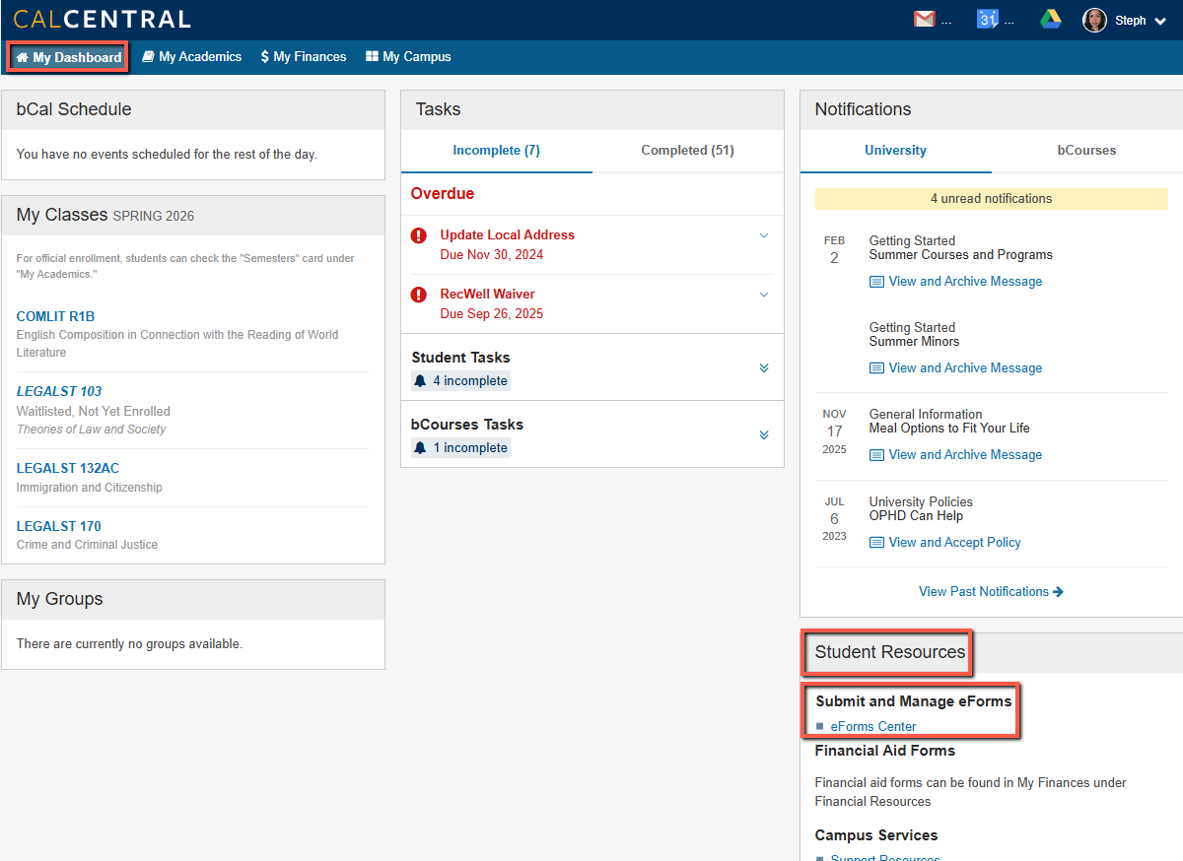Click View and Accept Policy for OPHD

(954, 543)
